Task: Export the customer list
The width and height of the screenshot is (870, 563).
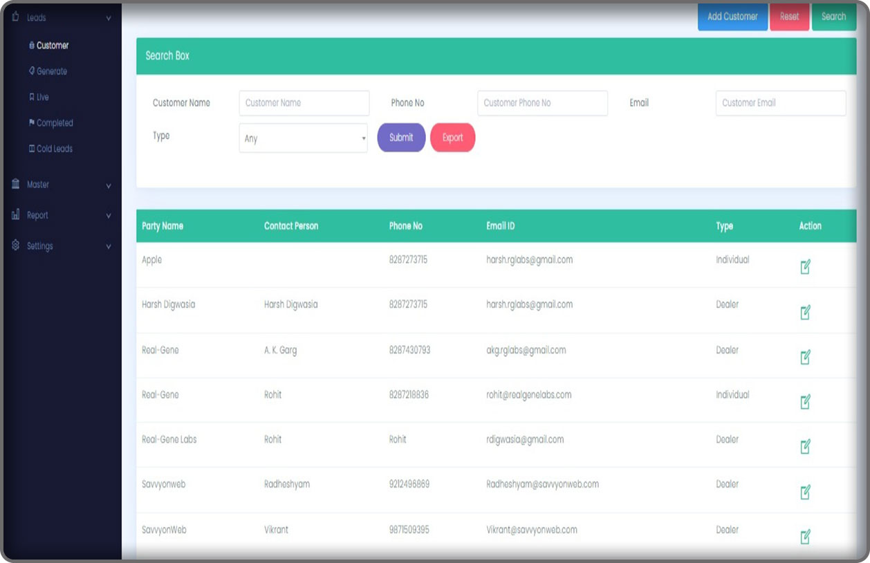Action: 452,138
